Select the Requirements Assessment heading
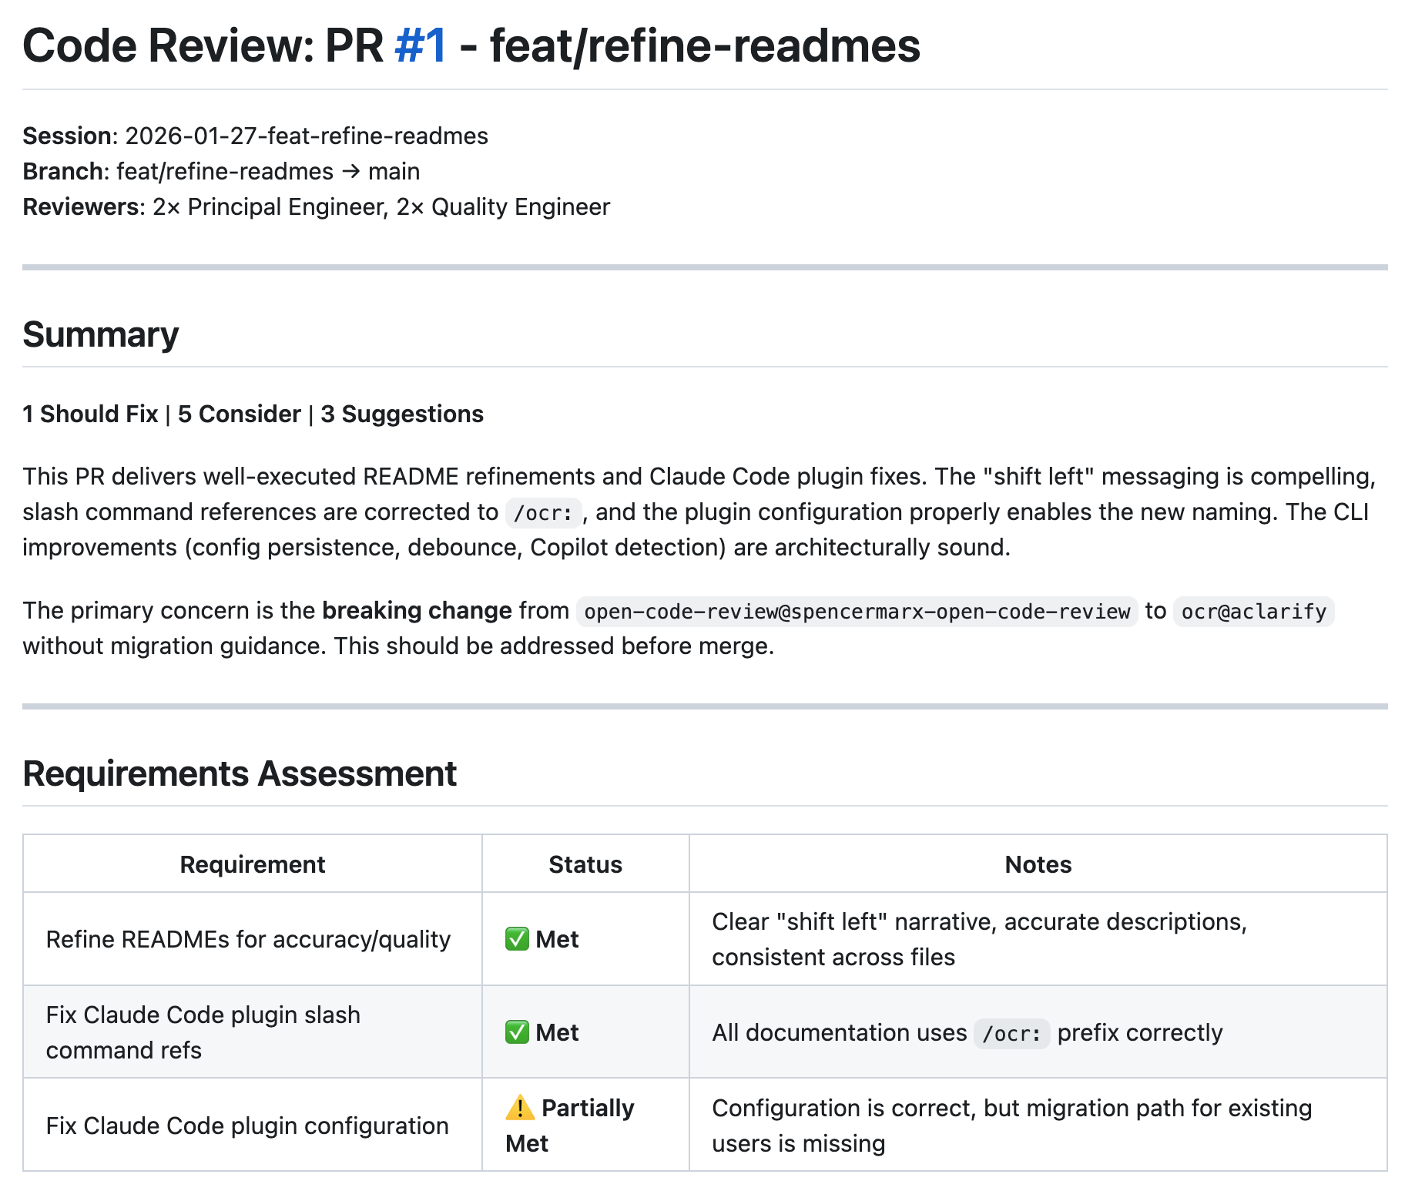The height and width of the screenshot is (1191, 1405). (x=241, y=773)
